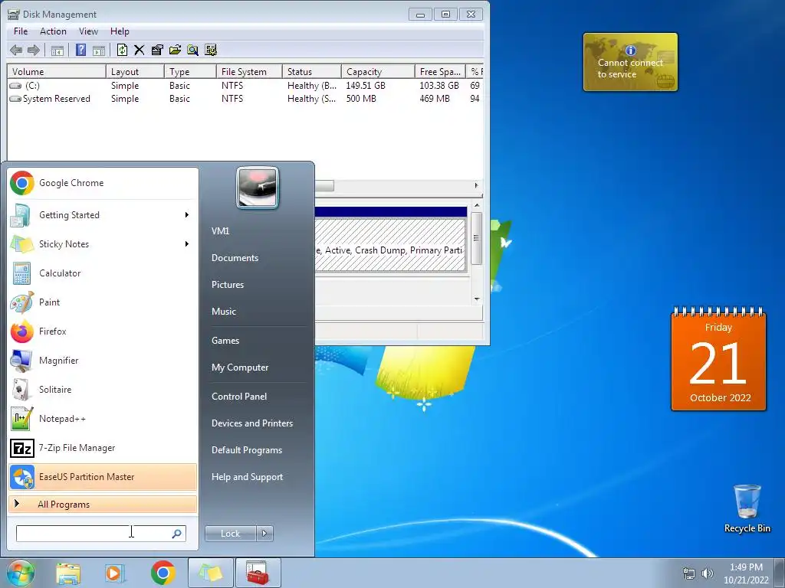The height and width of the screenshot is (588, 785).
Task: Click the Sticky Notes taskbar button
Action: pos(211,573)
